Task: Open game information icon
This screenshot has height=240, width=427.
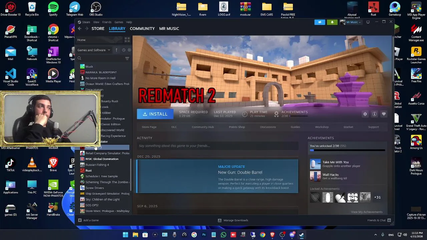Action: [x=374, y=114]
